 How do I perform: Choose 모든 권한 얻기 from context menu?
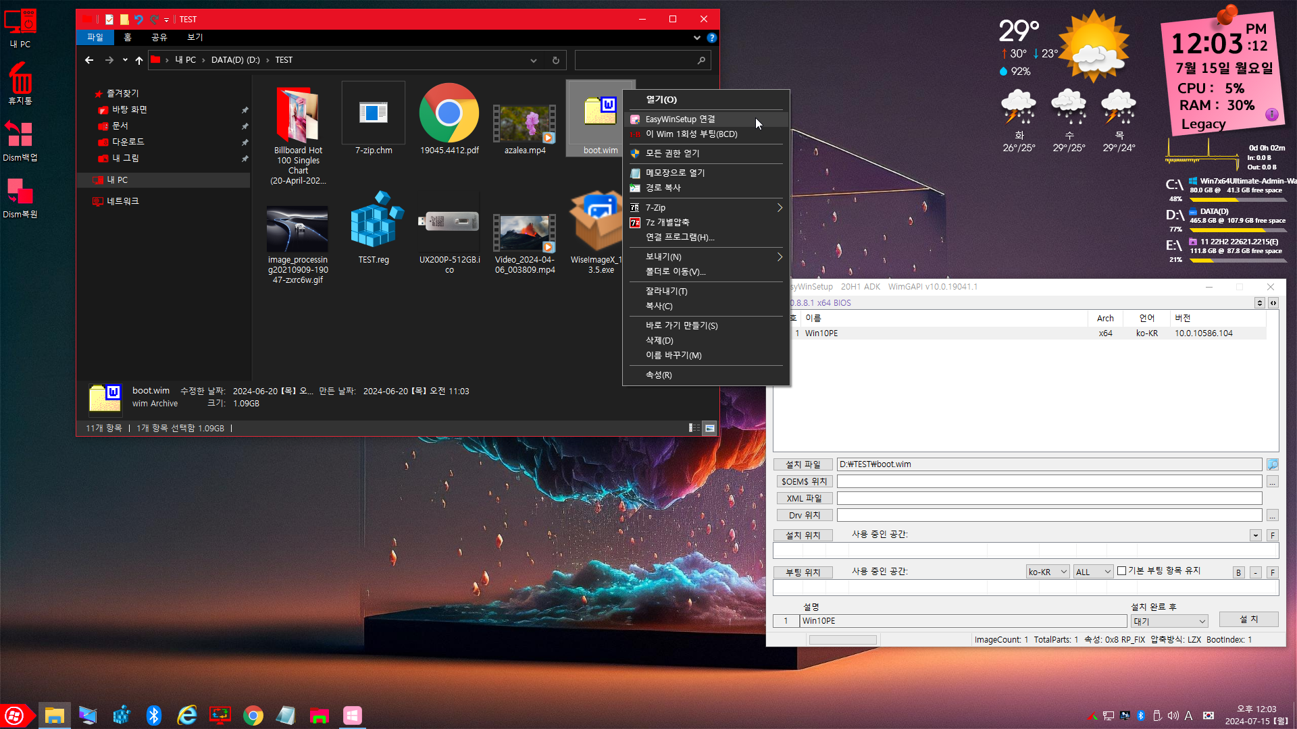706,154
